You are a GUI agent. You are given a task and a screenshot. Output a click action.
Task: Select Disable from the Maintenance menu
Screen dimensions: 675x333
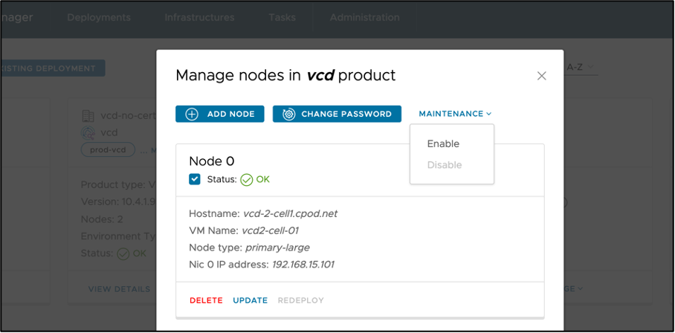[x=445, y=165]
